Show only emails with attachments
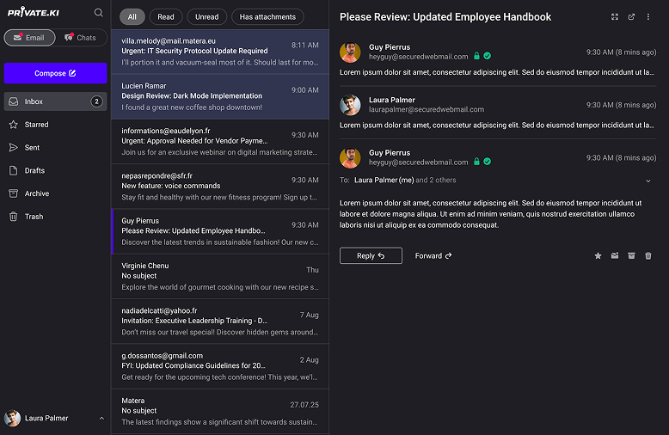 click(x=267, y=16)
